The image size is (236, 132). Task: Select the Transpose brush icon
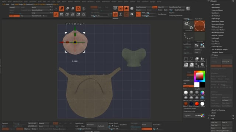click(x=197, y=65)
